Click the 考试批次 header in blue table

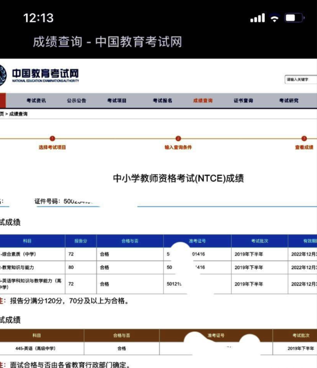pos(260,241)
